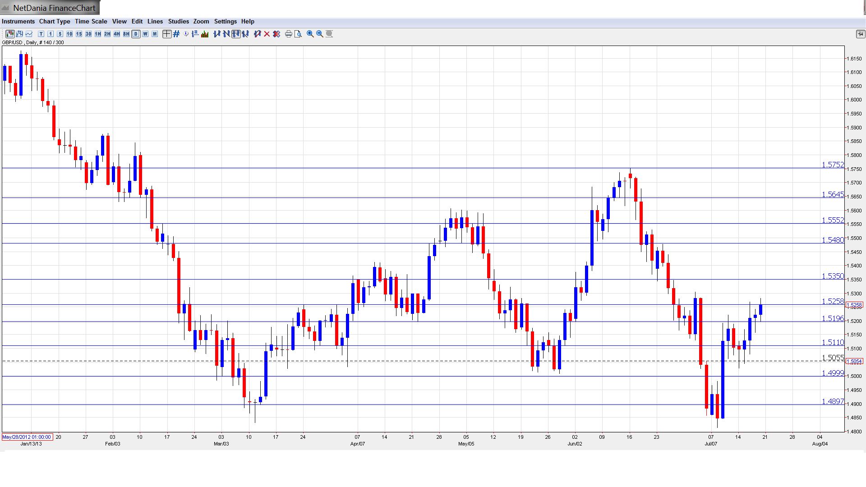Click the top-right panel collapse button
The width and height of the screenshot is (866, 487).
click(x=860, y=34)
